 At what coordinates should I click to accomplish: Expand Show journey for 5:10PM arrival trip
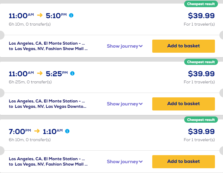[125, 46]
